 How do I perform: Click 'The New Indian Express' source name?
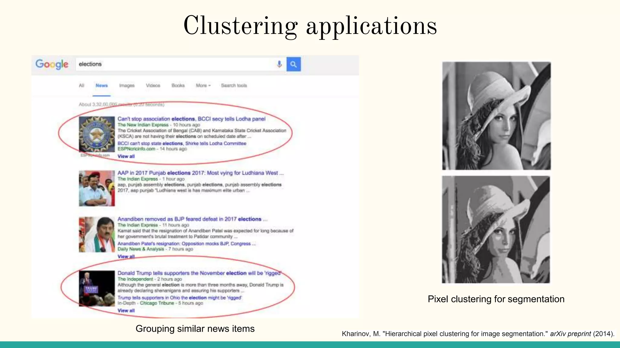pyautogui.click(x=143, y=125)
